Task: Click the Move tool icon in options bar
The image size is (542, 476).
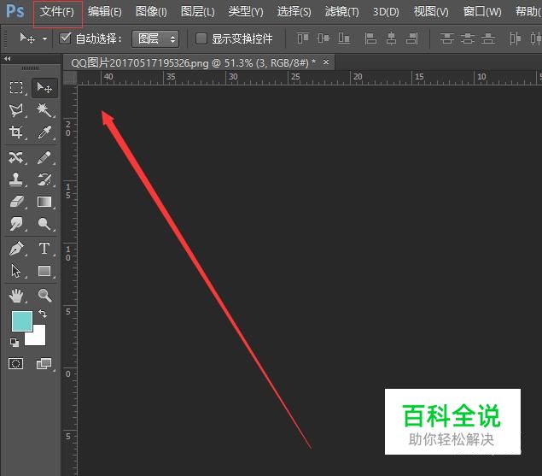Action: [27, 38]
